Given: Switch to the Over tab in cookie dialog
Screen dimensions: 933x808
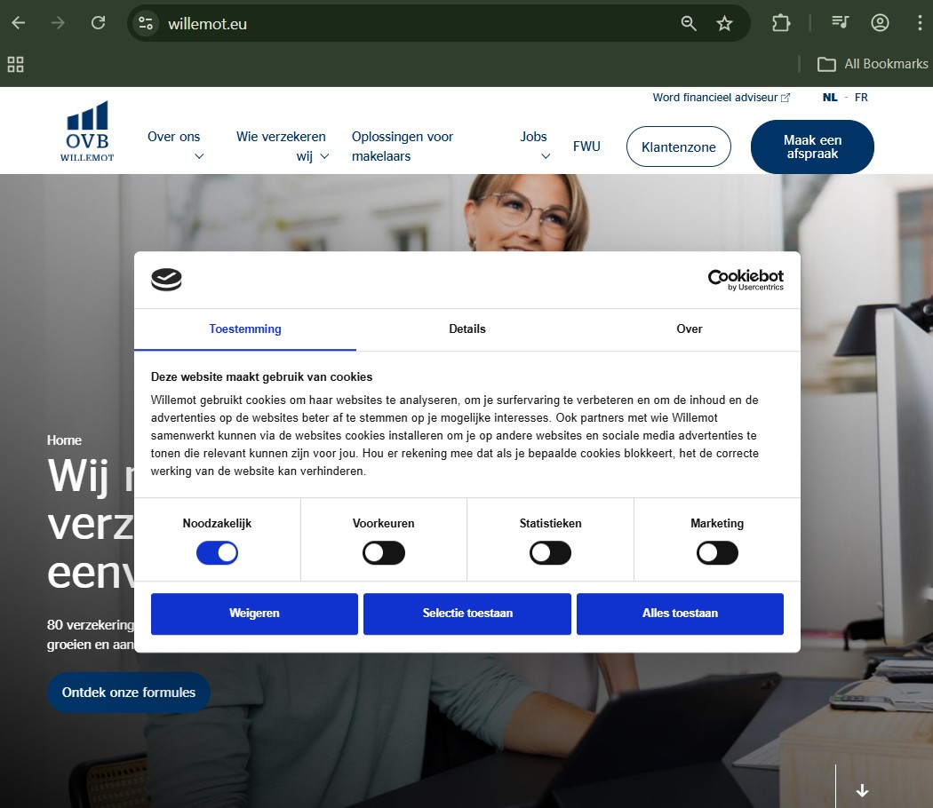Looking at the screenshot, I should tap(689, 329).
